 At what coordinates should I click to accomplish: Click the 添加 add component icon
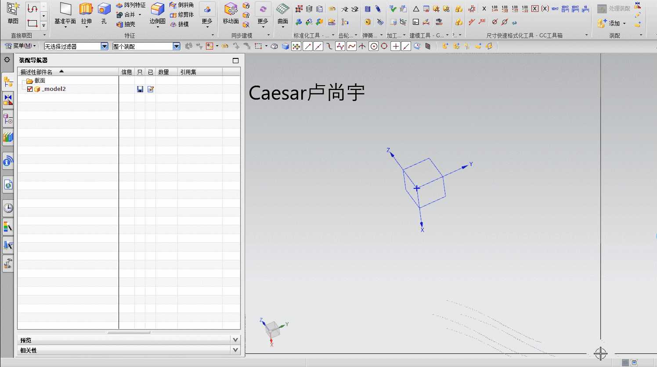pyautogui.click(x=602, y=23)
